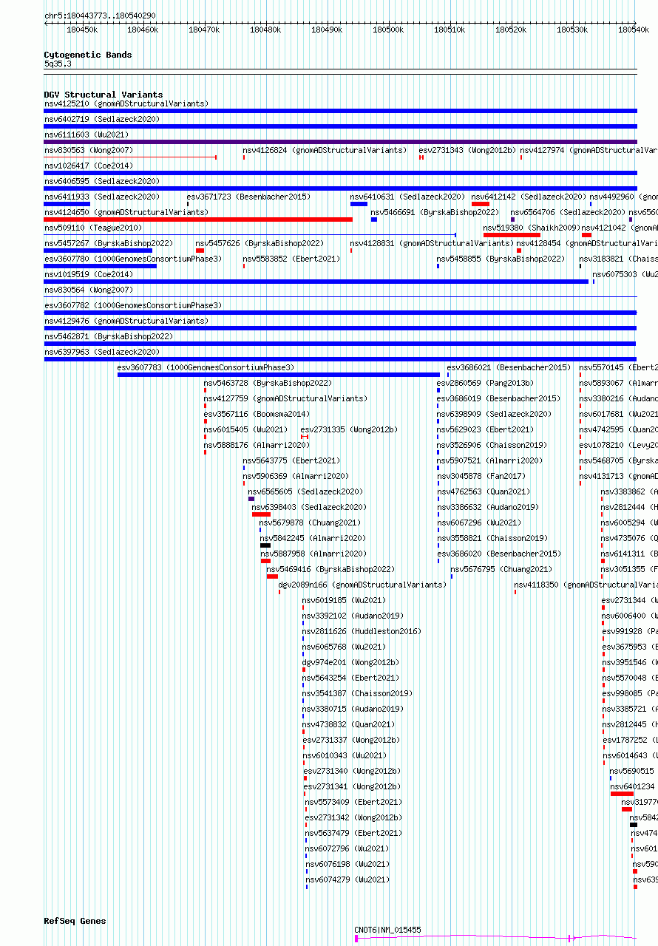
Task: Select nsv5462871 (ByrskaBishop2022) label
Action: [109, 336]
